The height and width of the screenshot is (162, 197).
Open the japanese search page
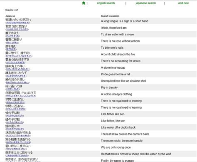146,3
